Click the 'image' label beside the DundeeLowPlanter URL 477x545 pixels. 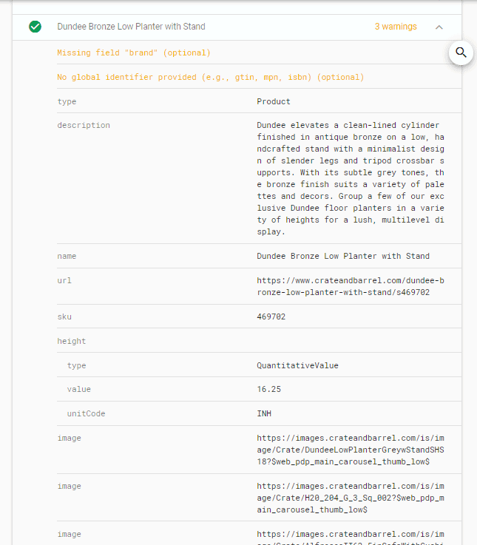click(70, 439)
